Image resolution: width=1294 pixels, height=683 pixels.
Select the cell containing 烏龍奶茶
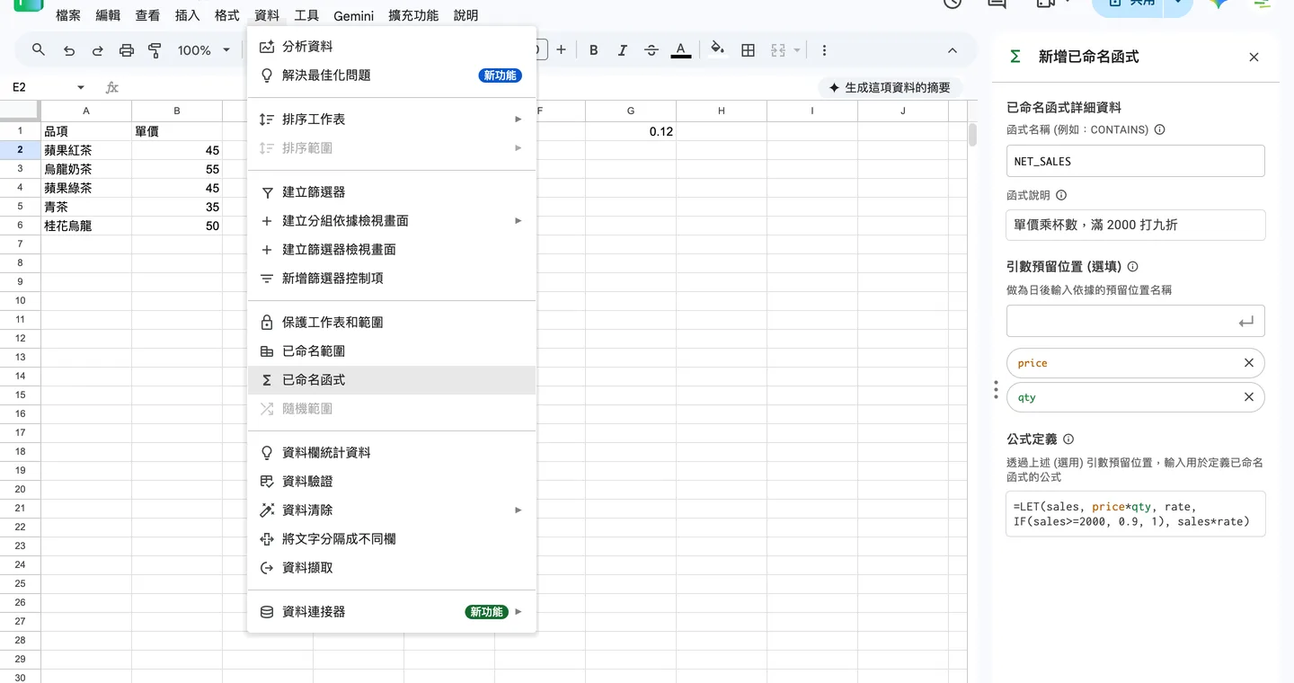coord(86,169)
